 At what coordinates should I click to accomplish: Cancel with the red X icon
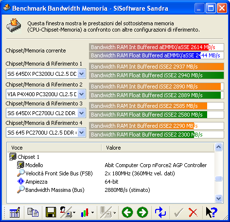click(193, 212)
